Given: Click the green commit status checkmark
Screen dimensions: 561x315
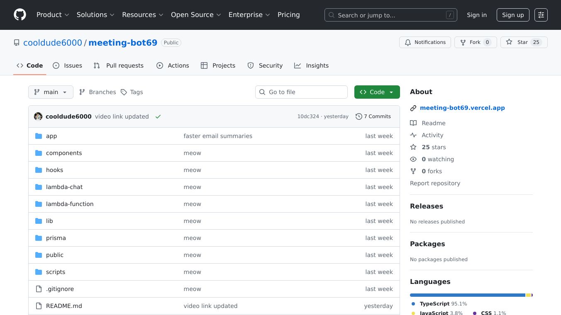Looking at the screenshot, I should tap(158, 117).
